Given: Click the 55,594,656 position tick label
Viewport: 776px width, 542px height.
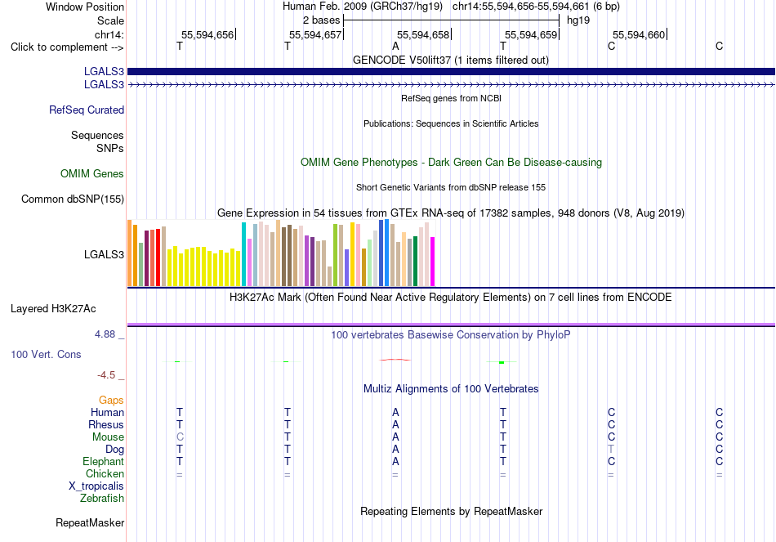Looking at the screenshot, I should click(x=207, y=34).
